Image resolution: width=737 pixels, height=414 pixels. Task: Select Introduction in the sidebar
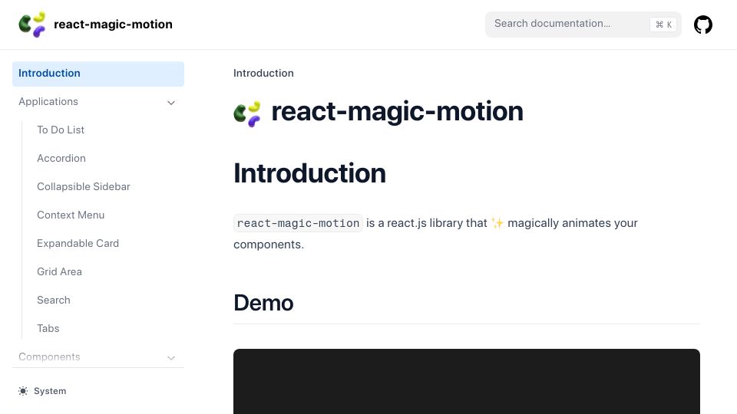click(97, 74)
